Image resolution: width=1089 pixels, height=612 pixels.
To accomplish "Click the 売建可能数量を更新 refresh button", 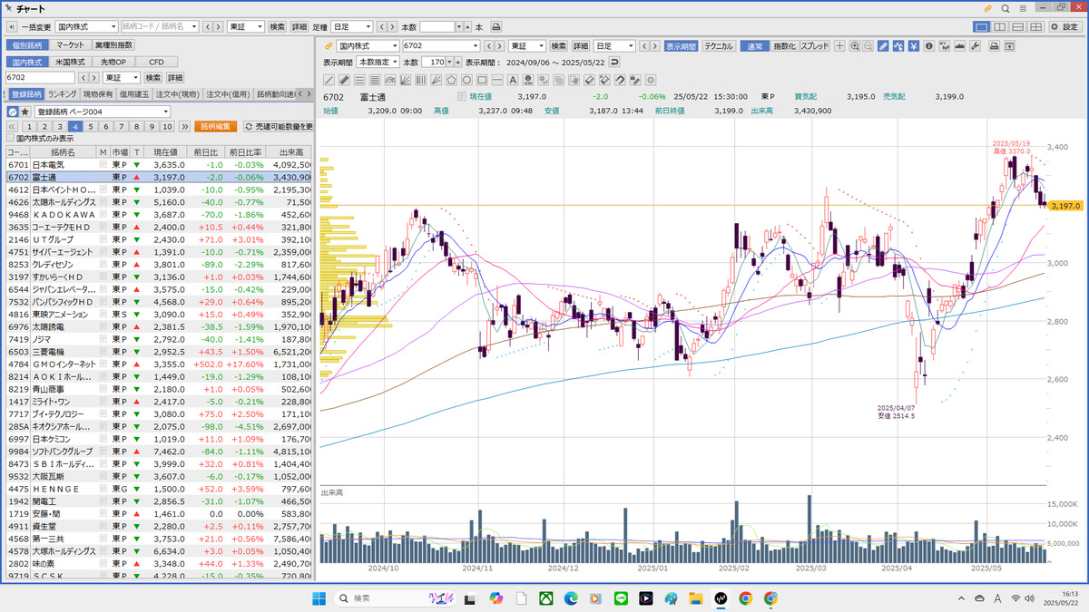I will coord(278,126).
